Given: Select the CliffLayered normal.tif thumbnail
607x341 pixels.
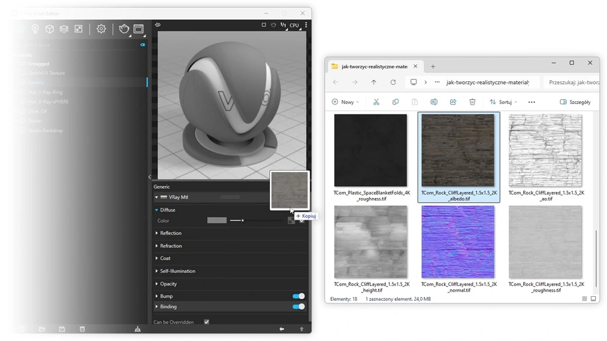Looking at the screenshot, I should click(x=458, y=242).
